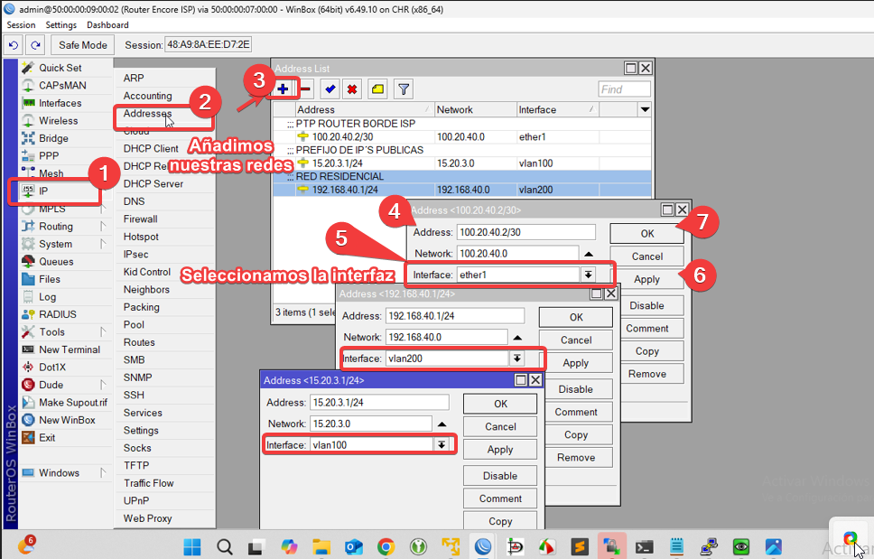Click the red X Disable icon
This screenshot has height=559, width=874.
click(352, 89)
